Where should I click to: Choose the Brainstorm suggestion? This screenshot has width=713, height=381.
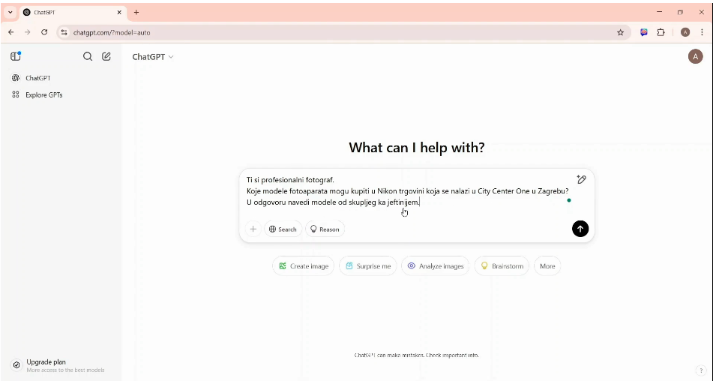(x=502, y=266)
